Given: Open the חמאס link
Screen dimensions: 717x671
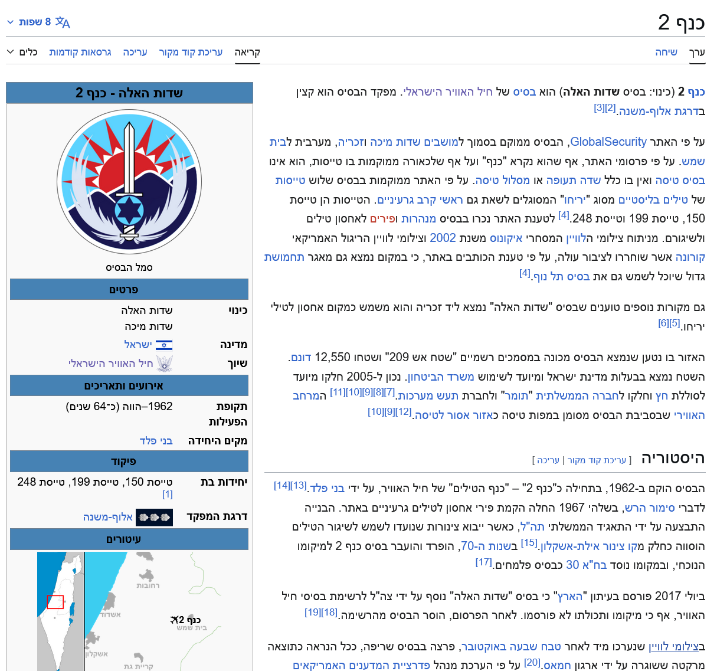Looking at the screenshot, I should click(557, 666).
